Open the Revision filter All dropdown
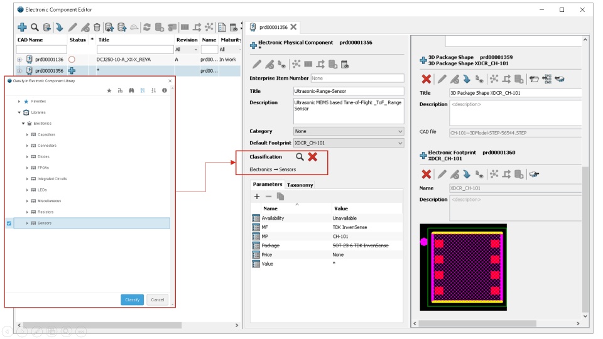 tap(187, 50)
